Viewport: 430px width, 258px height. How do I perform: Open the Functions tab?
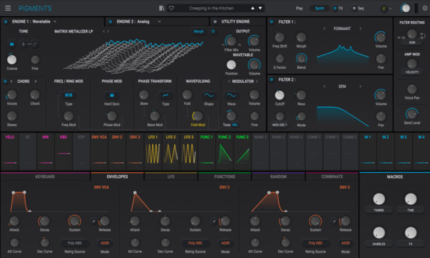[x=224, y=176]
